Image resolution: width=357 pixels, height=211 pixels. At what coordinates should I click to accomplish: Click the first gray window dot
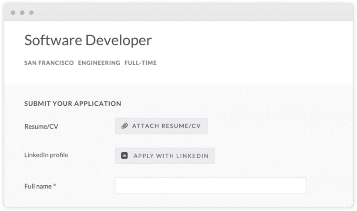pos(13,13)
